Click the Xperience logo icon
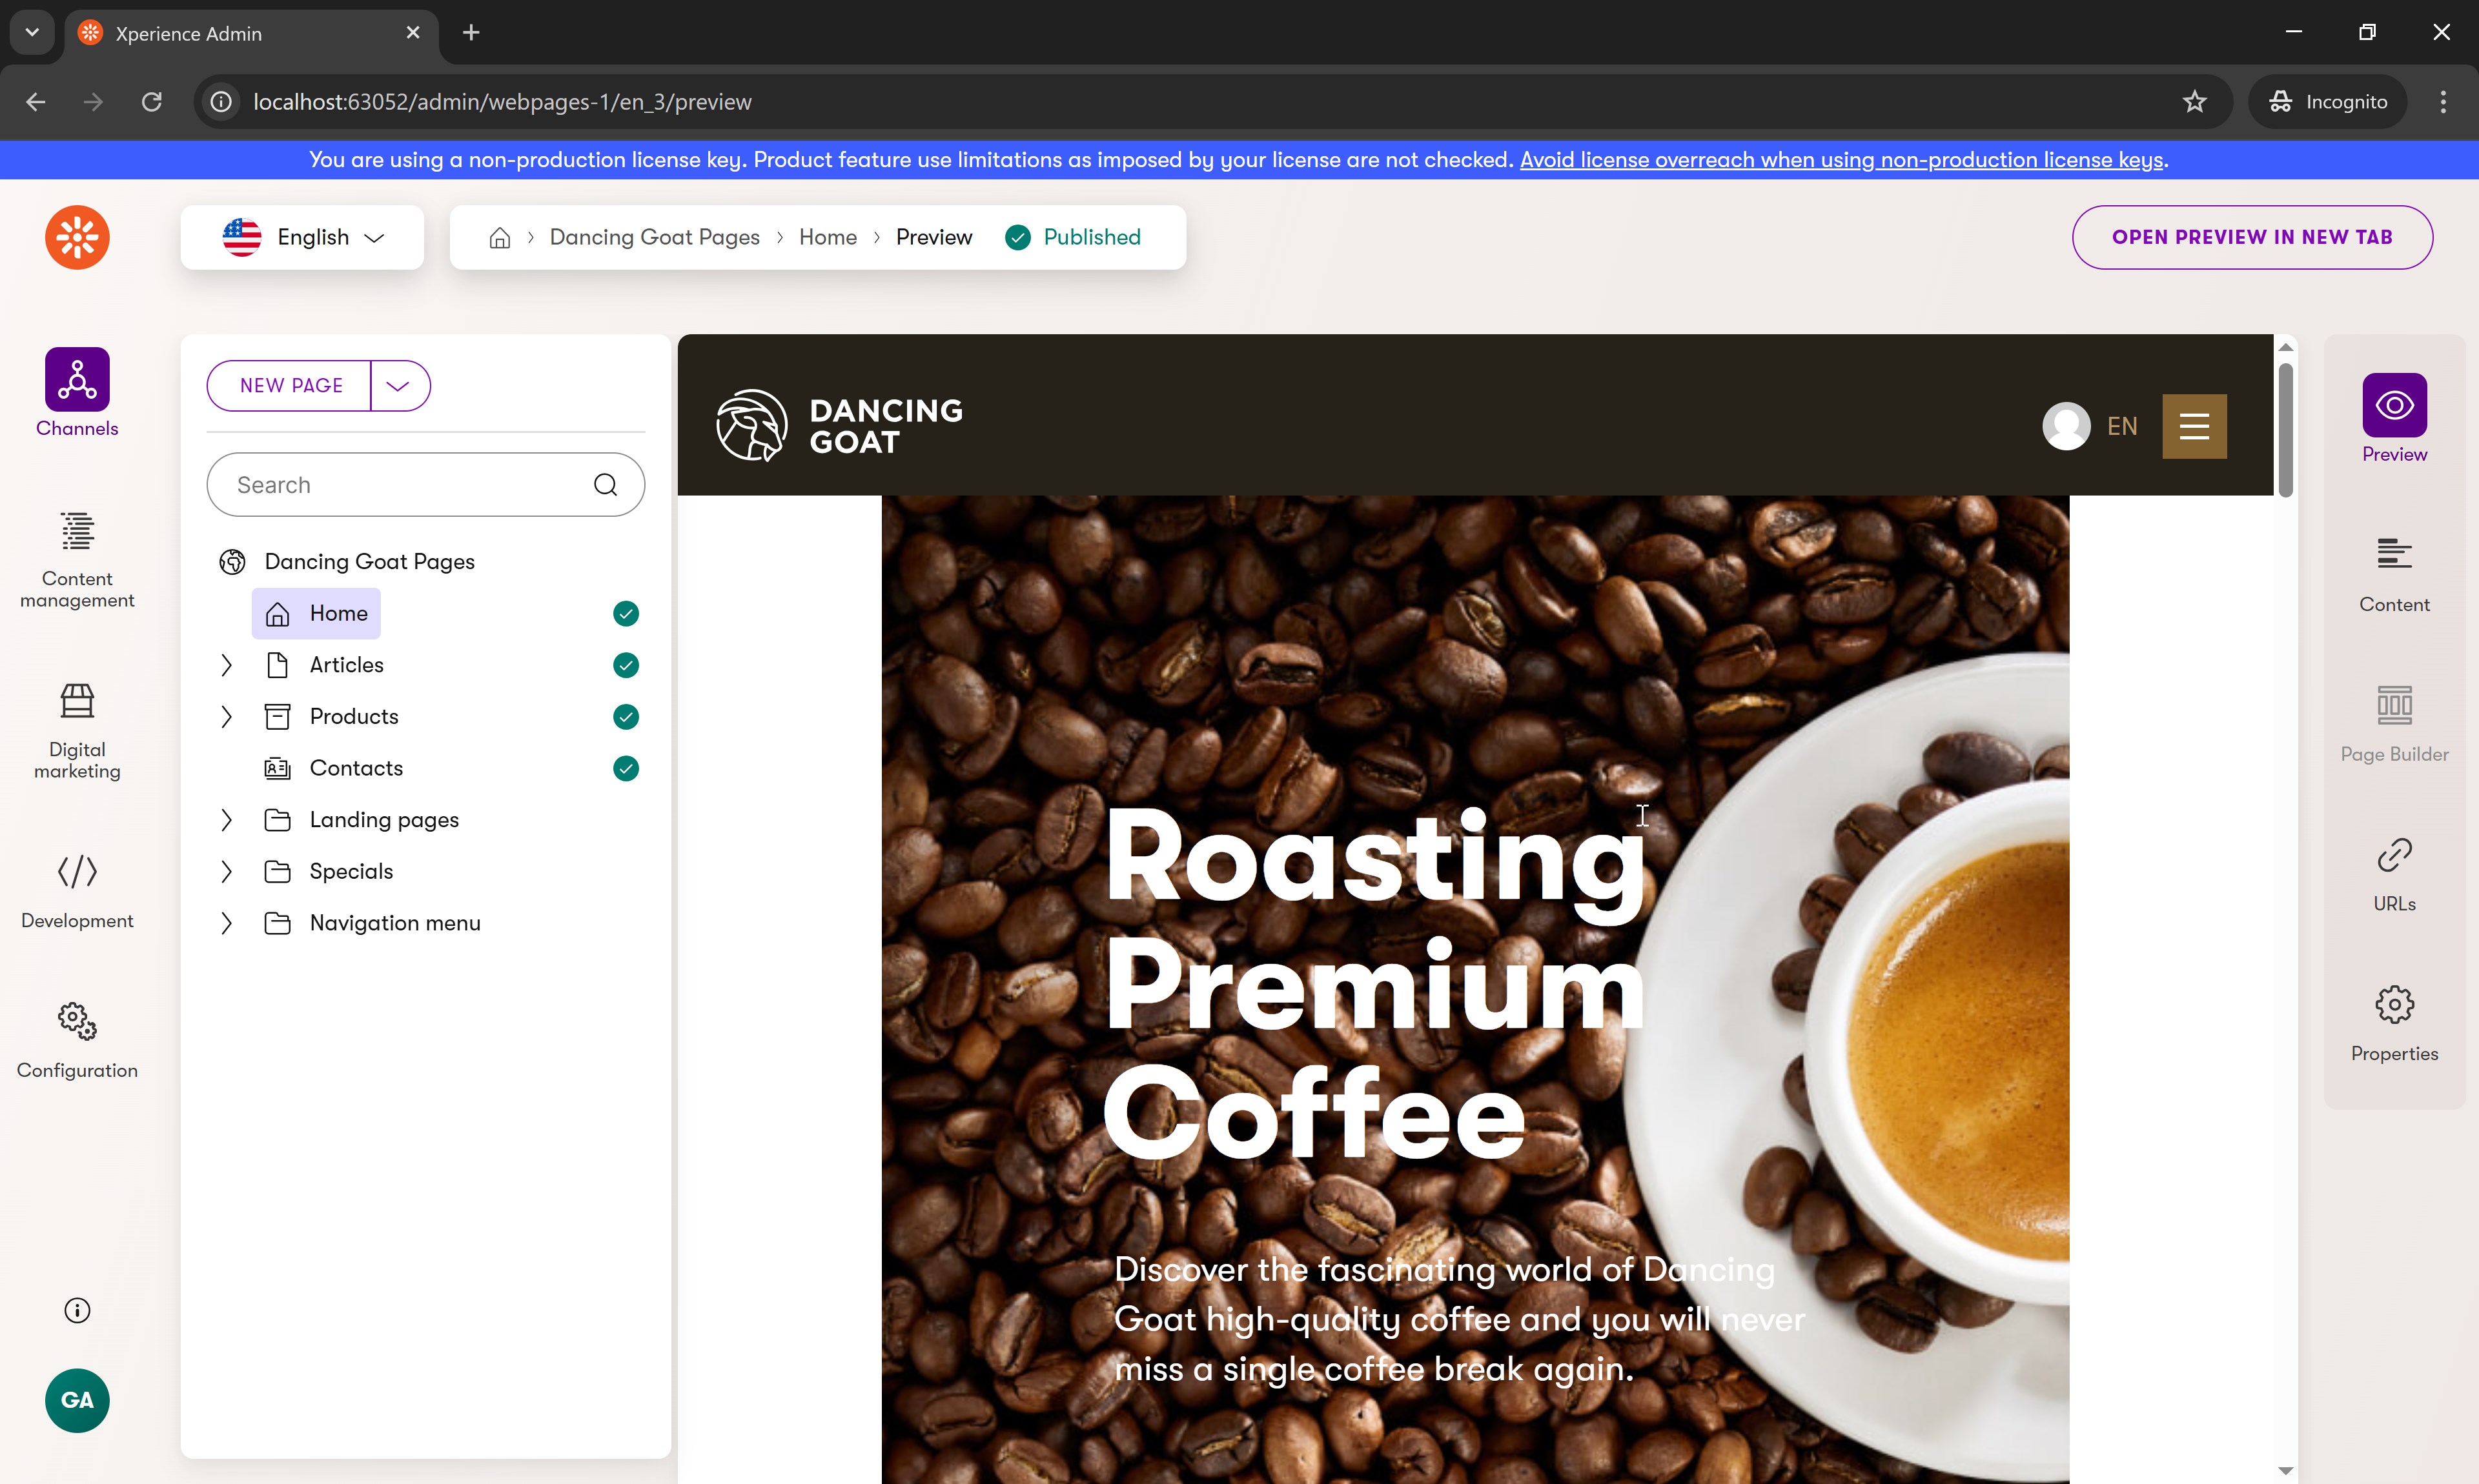 [77, 237]
